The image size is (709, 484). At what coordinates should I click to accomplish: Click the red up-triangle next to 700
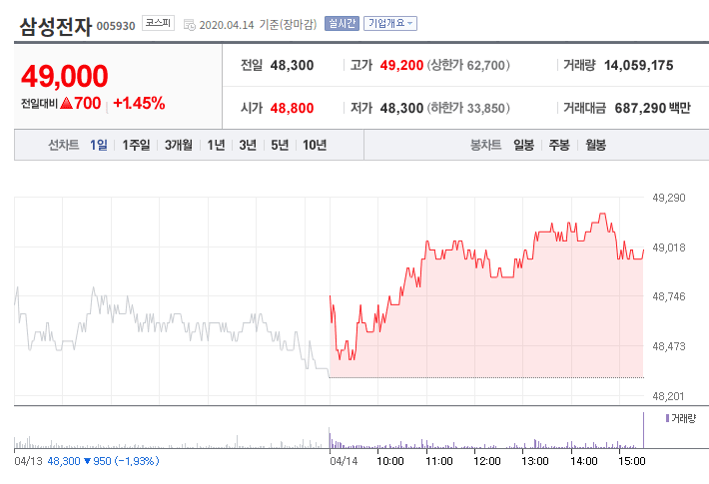[66, 103]
